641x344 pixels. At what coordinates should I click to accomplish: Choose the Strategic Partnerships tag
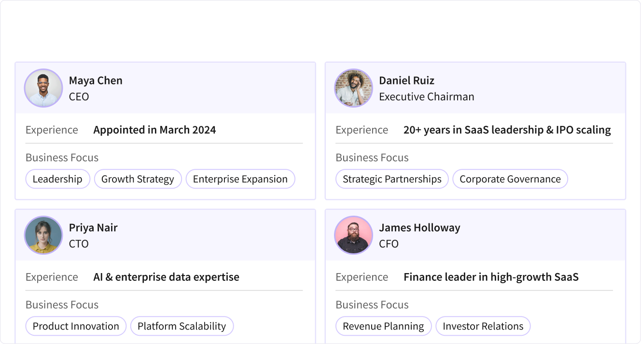(x=392, y=179)
